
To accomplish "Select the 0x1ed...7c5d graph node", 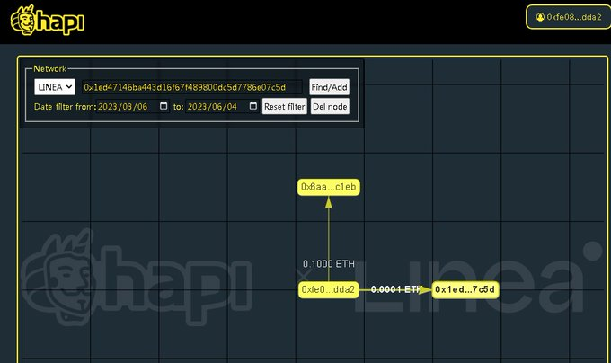I will click(465, 290).
